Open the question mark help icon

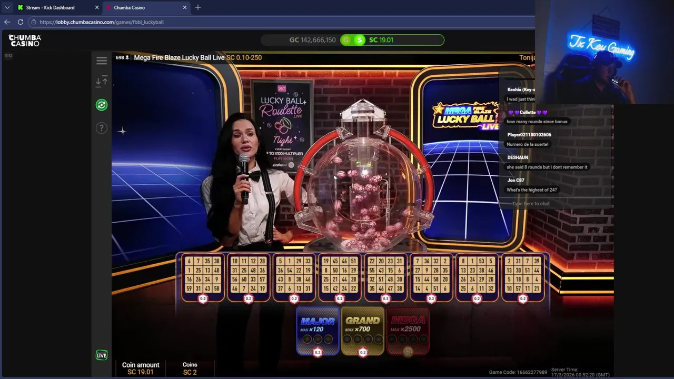(x=102, y=128)
